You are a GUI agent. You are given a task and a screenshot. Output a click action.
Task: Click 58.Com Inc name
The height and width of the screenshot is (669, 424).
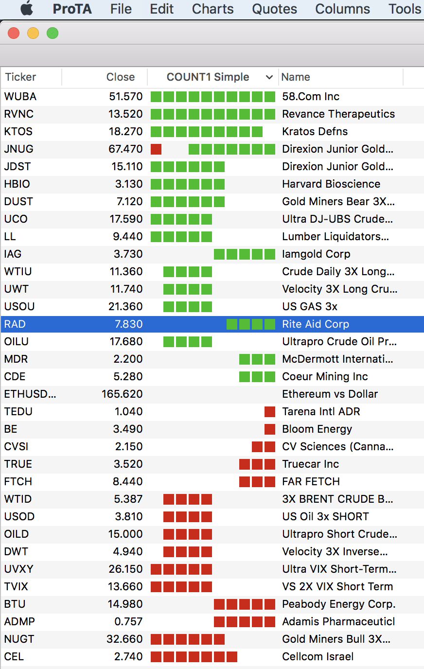pyautogui.click(x=311, y=96)
